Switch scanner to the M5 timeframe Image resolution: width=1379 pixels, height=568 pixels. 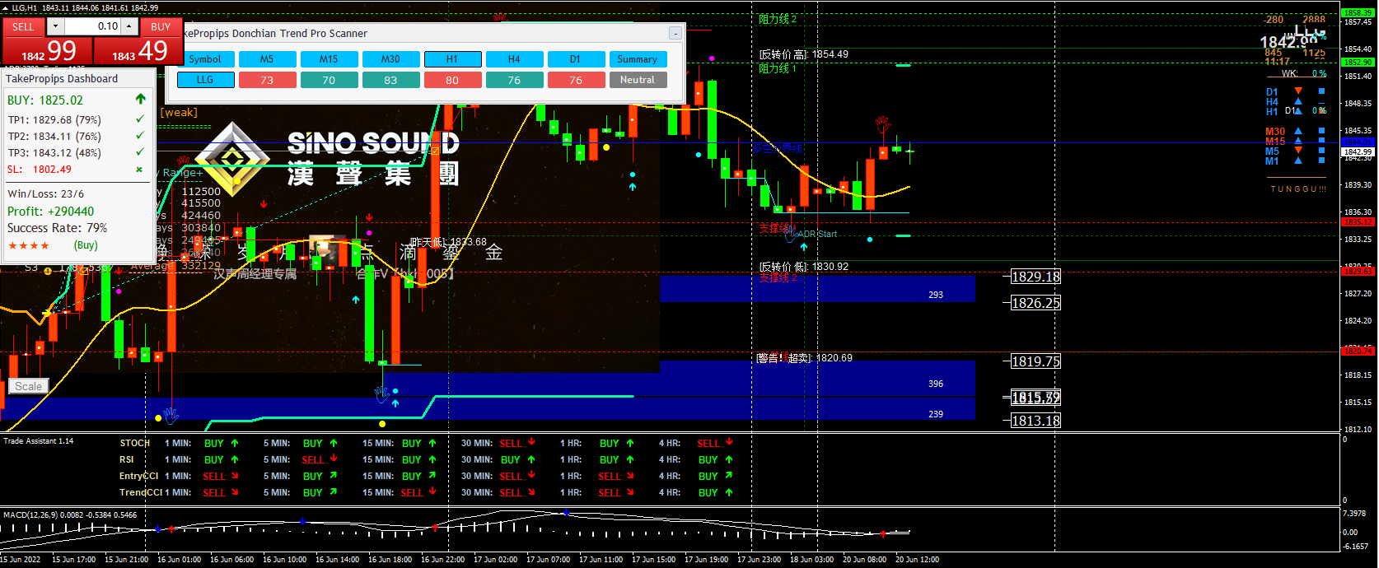point(267,59)
